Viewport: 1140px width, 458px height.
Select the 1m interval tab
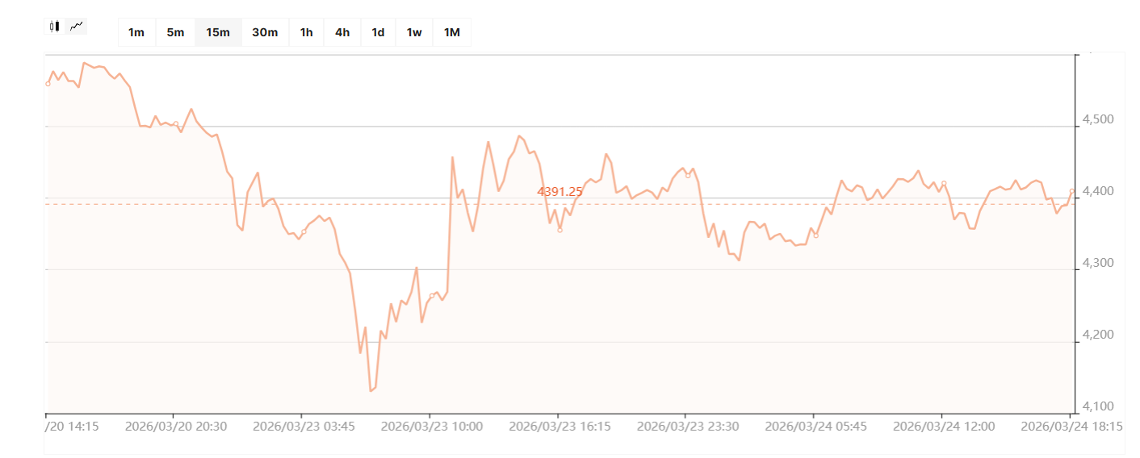point(136,32)
